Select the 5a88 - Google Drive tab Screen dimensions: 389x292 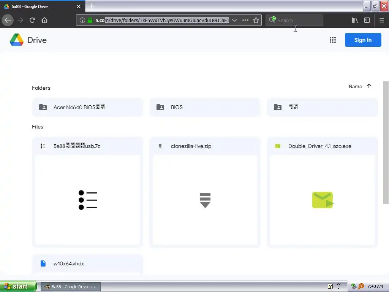[43, 6]
